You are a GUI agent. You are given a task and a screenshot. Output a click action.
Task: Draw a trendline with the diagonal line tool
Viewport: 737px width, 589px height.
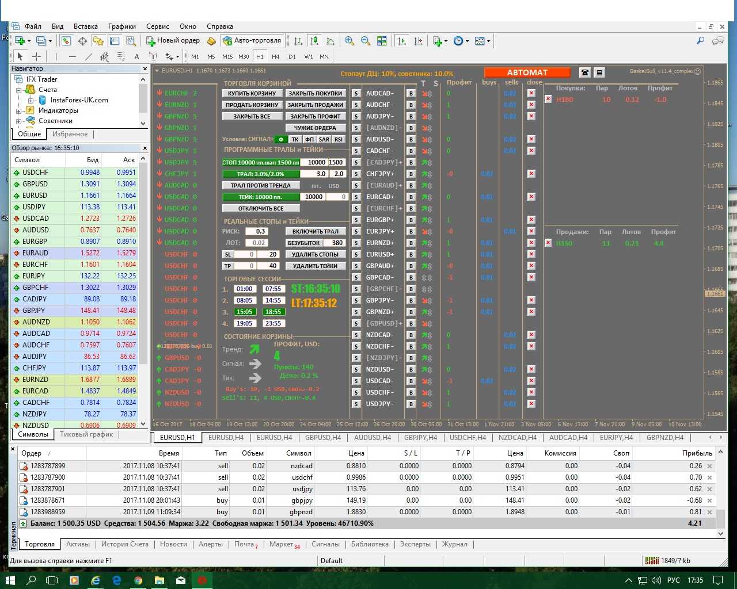tap(88, 56)
